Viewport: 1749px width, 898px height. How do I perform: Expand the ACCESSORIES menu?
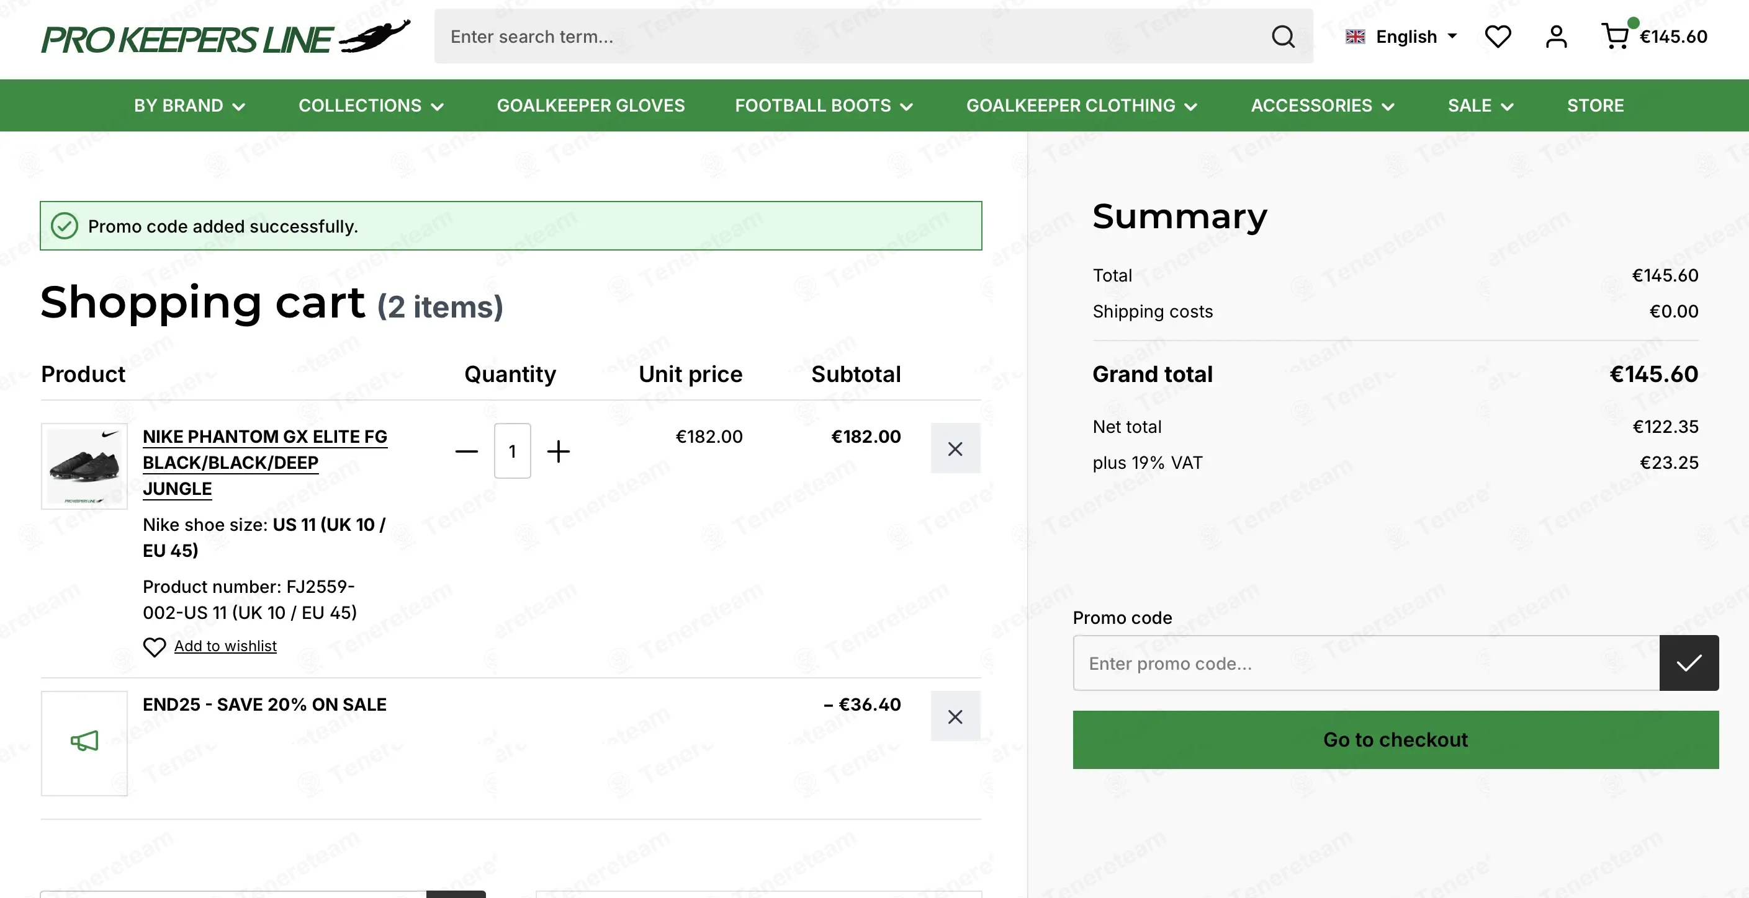click(1323, 106)
